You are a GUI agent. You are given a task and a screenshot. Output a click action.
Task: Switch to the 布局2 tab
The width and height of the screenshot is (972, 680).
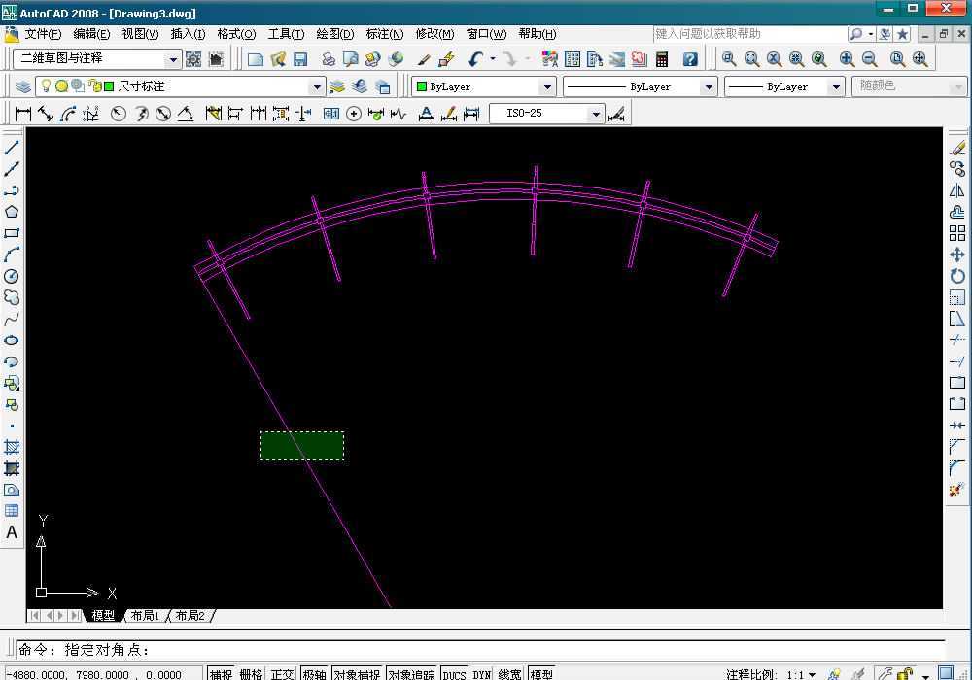pos(191,616)
